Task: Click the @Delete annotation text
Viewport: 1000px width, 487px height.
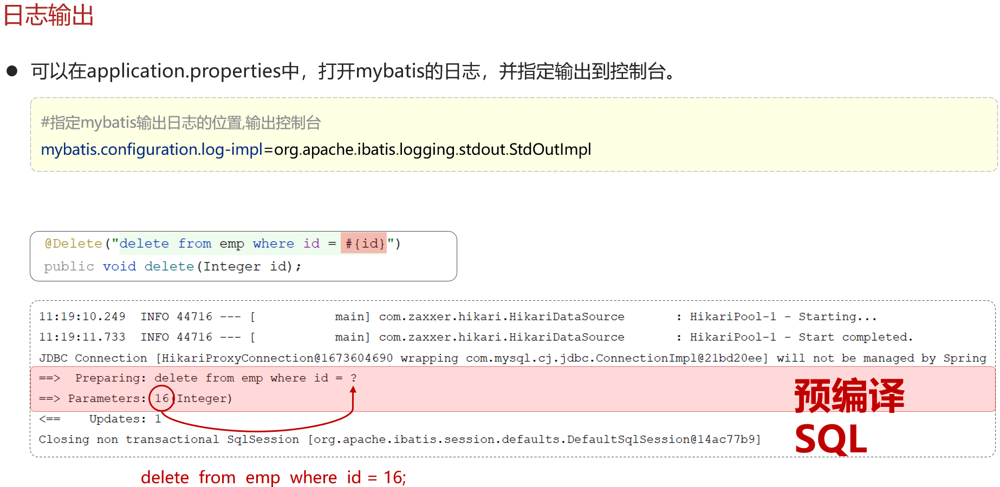Action: 74,243
